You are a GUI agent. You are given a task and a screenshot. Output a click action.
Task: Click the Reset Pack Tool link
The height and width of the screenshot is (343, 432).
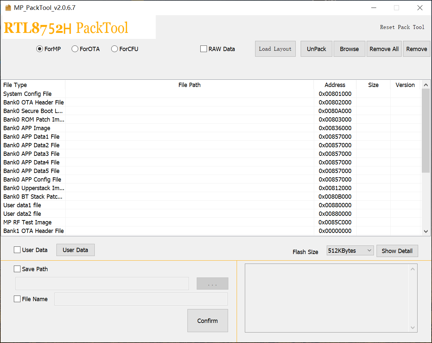point(402,27)
